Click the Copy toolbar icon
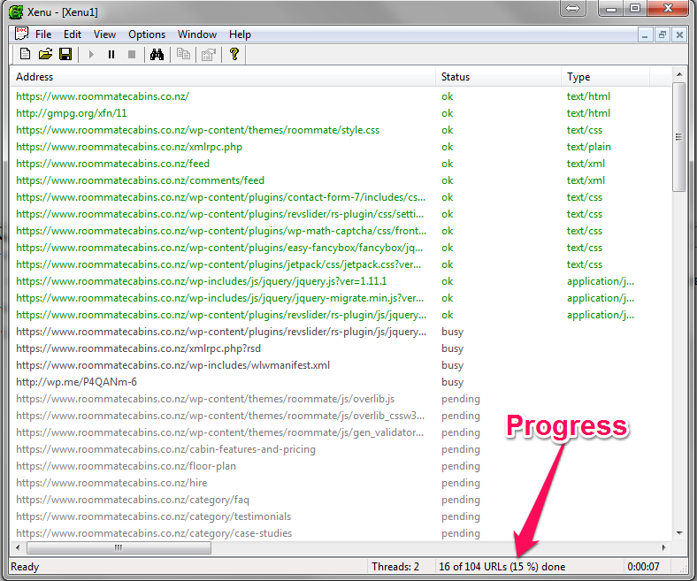This screenshot has width=697, height=581. pos(183,54)
